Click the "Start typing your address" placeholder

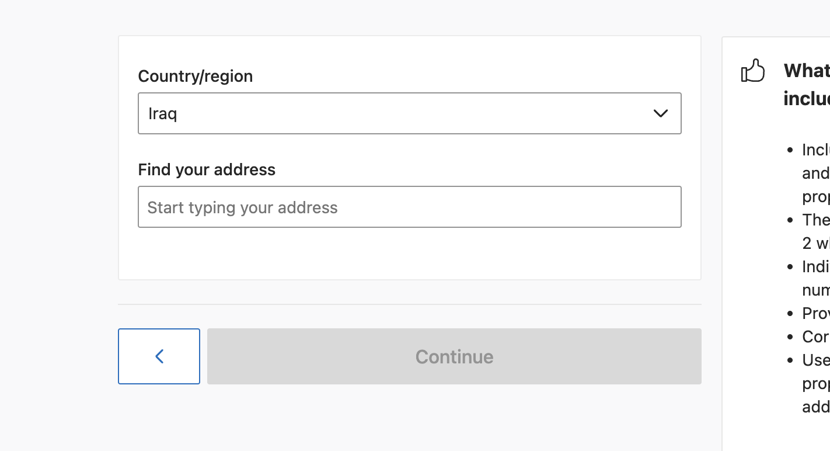pos(243,207)
